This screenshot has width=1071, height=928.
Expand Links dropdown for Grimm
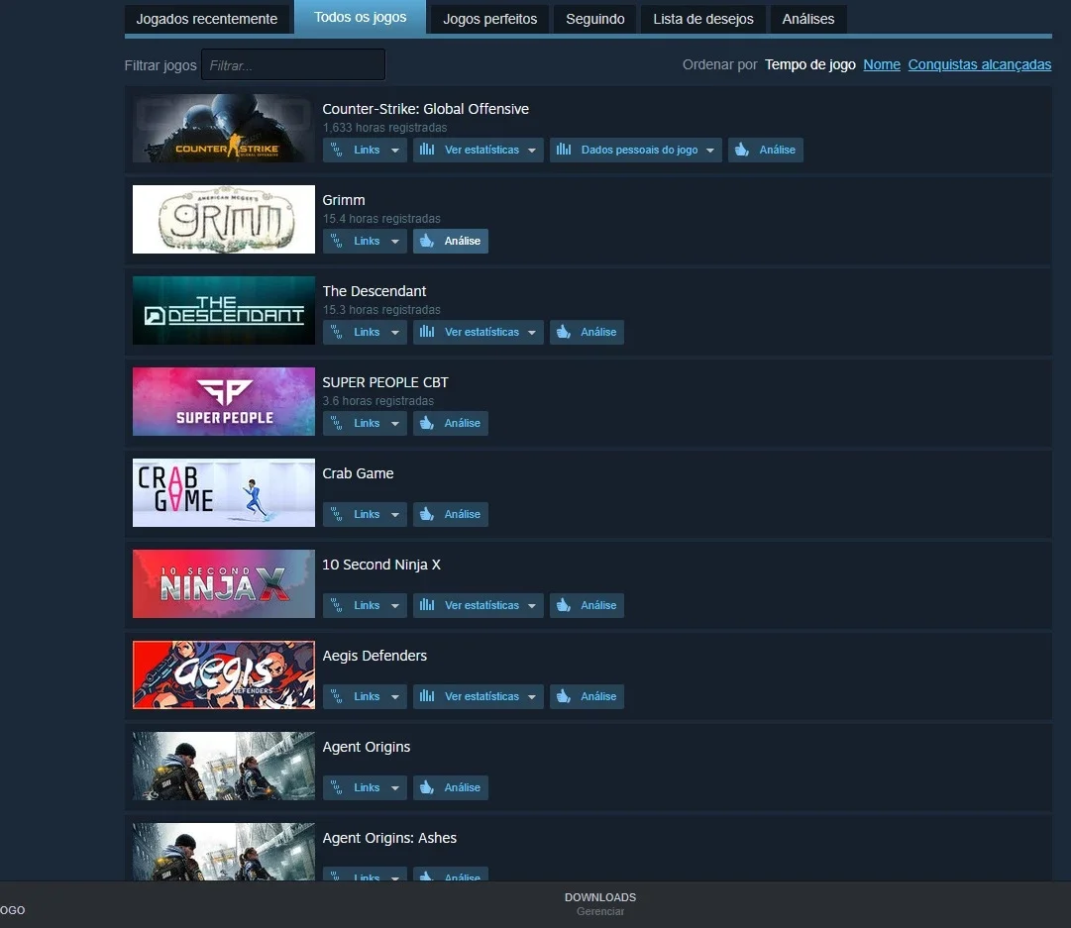pyautogui.click(x=365, y=241)
